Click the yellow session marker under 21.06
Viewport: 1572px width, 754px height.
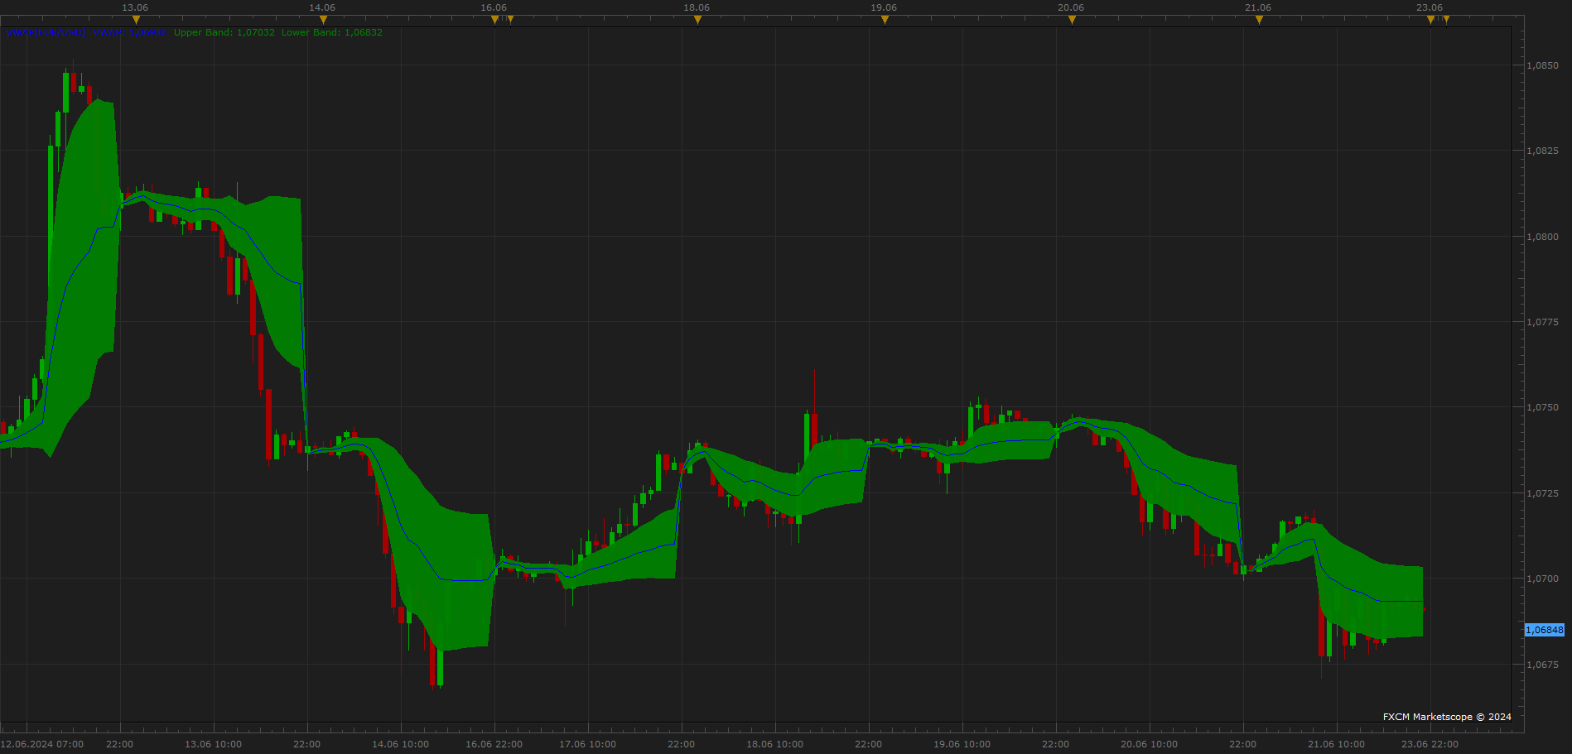[x=1259, y=20]
